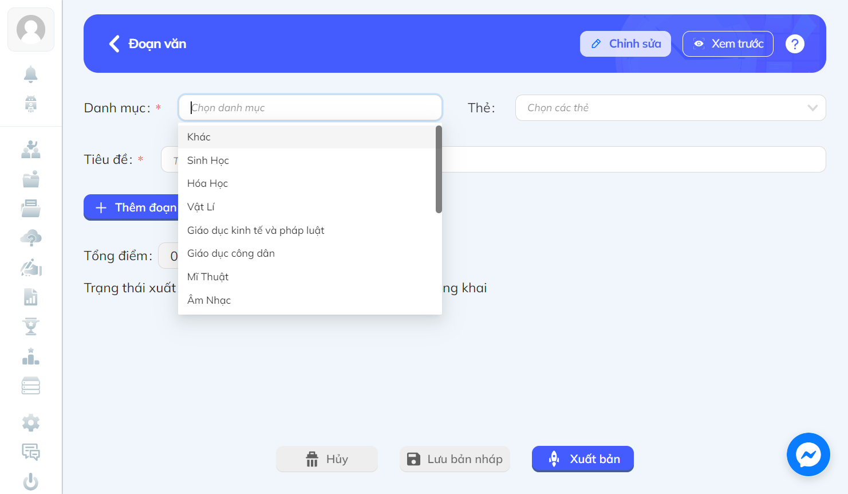Expand the Chọn các thẻ tag dropdown
This screenshot has height=494, width=848.
coord(670,108)
